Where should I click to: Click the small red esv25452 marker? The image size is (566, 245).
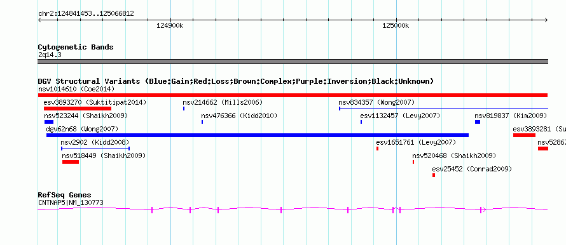pyautogui.click(x=434, y=175)
